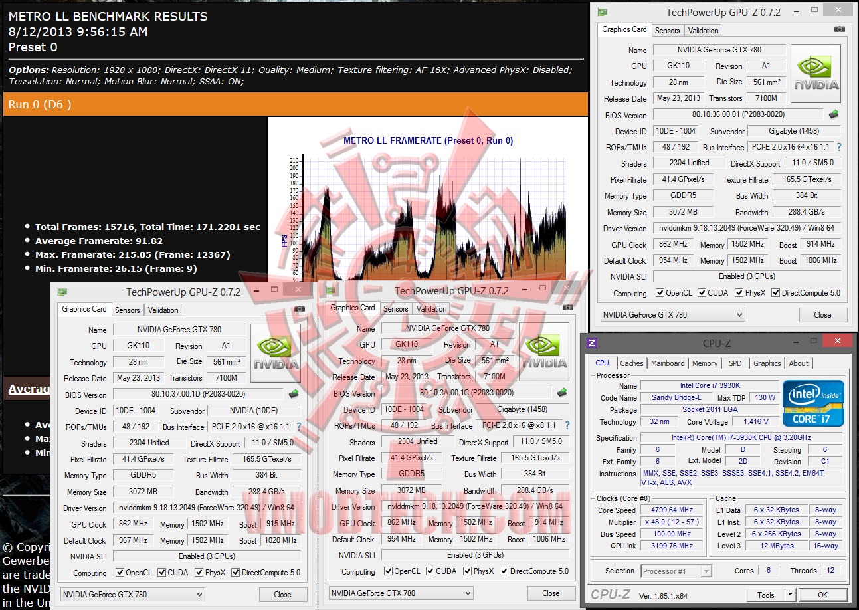Open the Processor #1 selection dropdown in CPU-Z

[676, 571]
